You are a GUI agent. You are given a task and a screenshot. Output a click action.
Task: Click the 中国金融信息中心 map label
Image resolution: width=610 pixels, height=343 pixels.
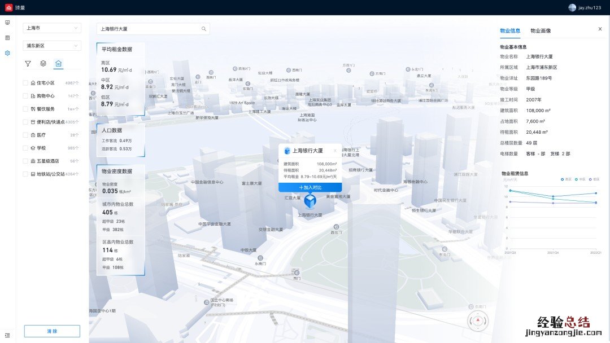point(207,182)
